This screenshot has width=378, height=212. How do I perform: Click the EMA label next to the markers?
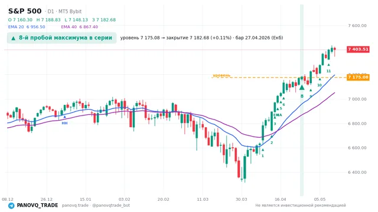pyautogui.click(x=278, y=115)
